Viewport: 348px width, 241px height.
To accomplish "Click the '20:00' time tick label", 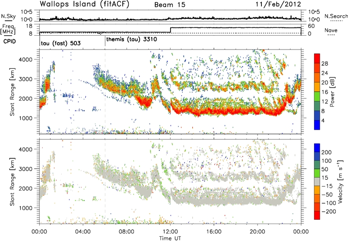I will [258, 232].
